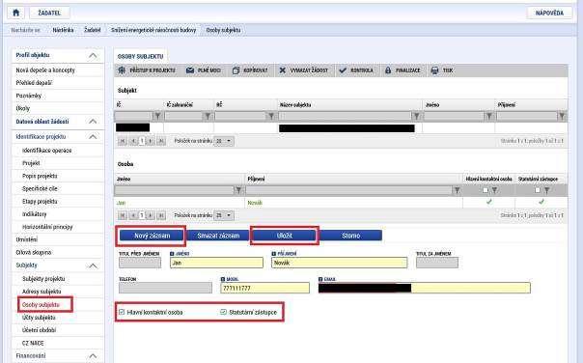This screenshot has height=363, width=583.
Task: Collapse the Subjekty sidebar section
Action: [93, 265]
